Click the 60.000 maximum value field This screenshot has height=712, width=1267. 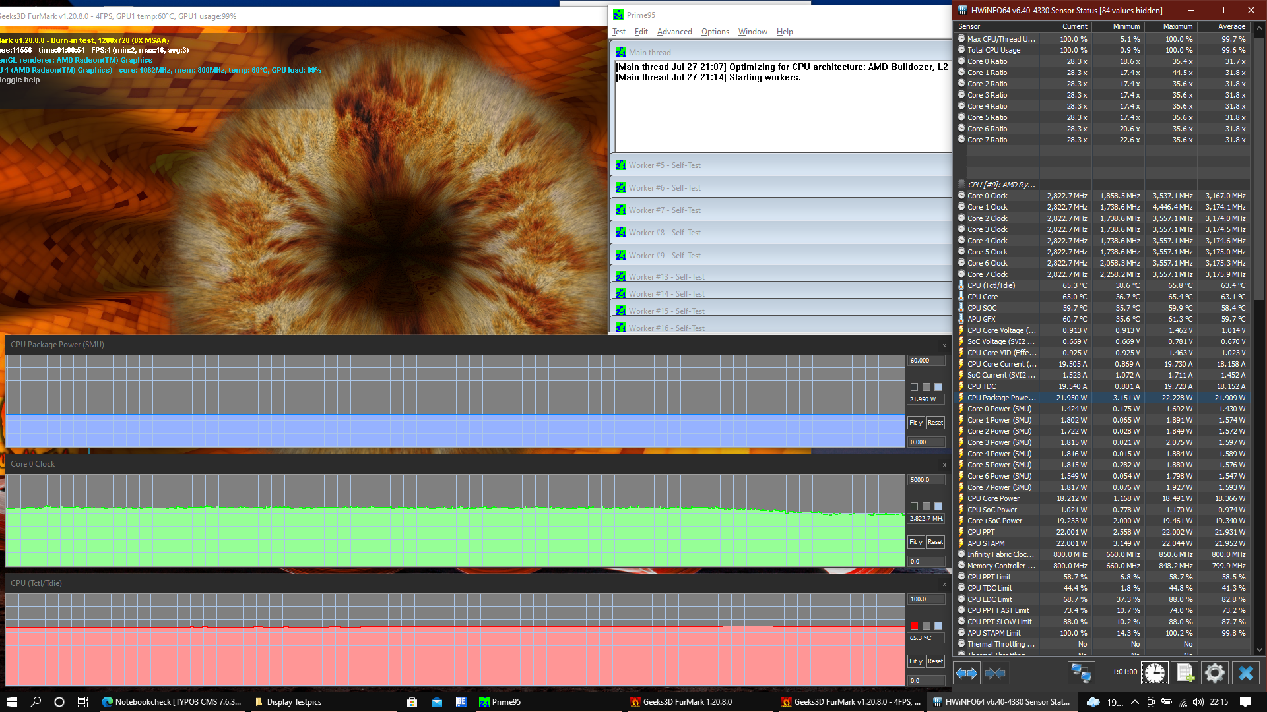926,361
